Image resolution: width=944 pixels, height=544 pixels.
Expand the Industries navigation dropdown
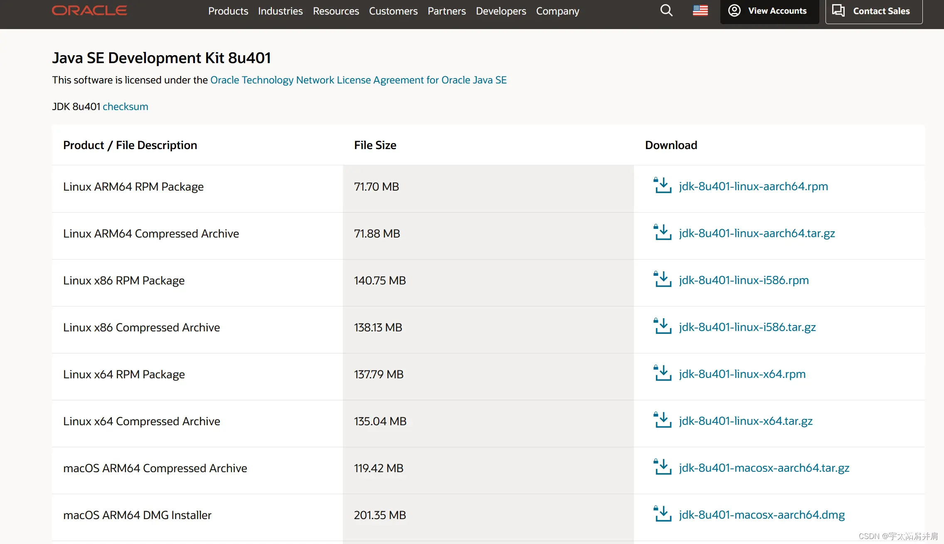[x=279, y=11]
